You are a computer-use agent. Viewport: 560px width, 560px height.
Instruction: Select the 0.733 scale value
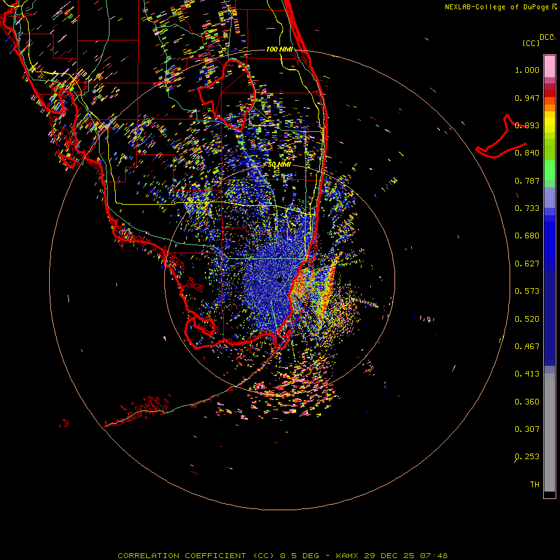pos(527,208)
